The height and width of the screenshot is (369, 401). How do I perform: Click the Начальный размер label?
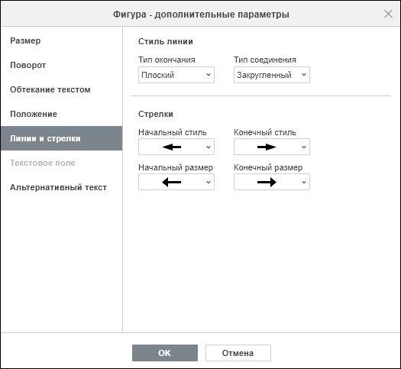pyautogui.click(x=176, y=167)
